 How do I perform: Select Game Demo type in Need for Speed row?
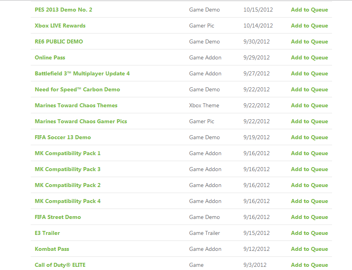[204, 89]
